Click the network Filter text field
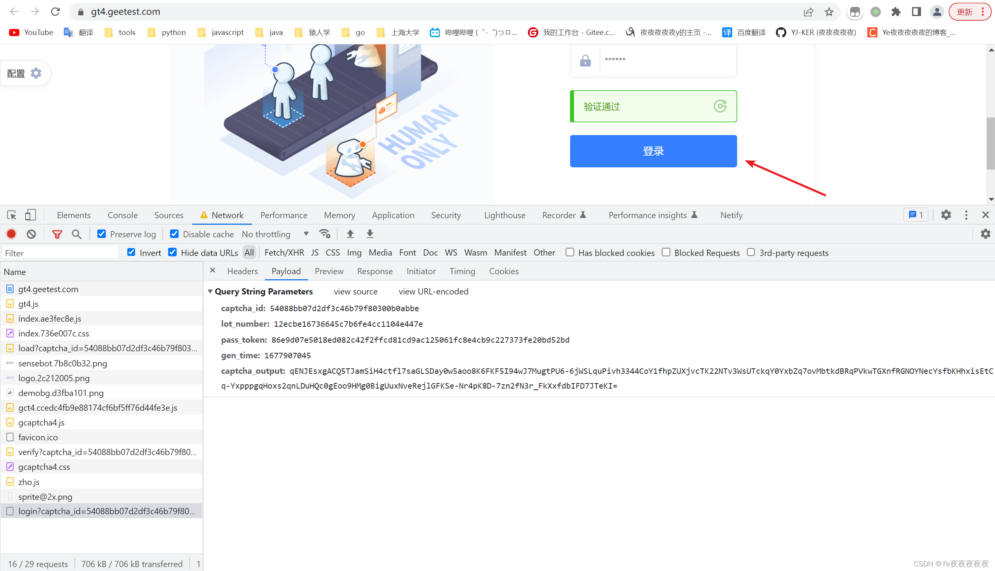995x571 pixels. pyautogui.click(x=59, y=253)
